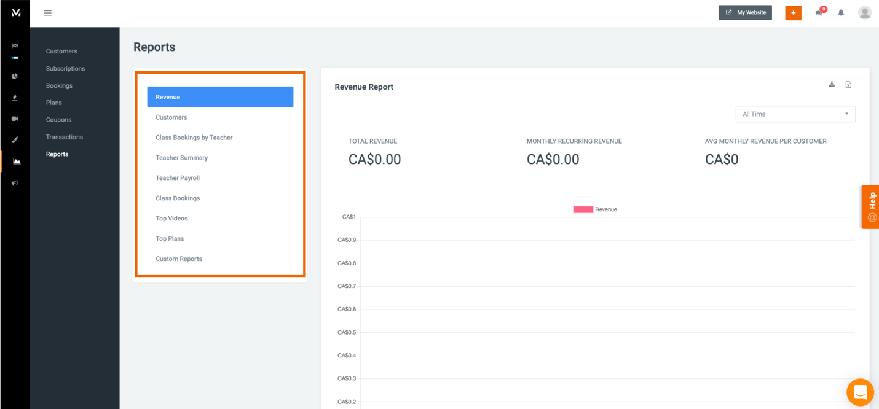
Task: Open the All Time date range dropdown
Action: (795, 114)
